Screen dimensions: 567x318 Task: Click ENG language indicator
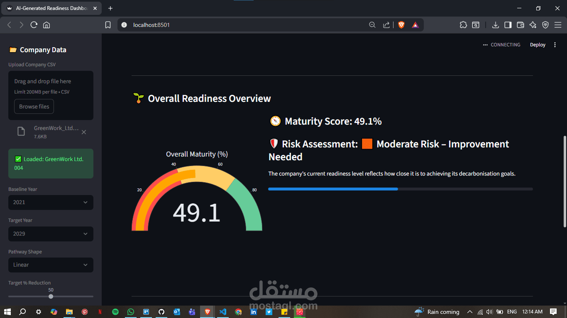tap(512, 312)
